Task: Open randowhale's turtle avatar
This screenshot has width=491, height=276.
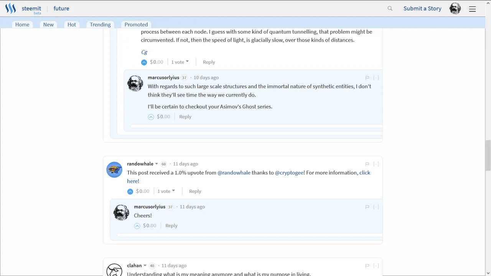Action: tap(114, 169)
